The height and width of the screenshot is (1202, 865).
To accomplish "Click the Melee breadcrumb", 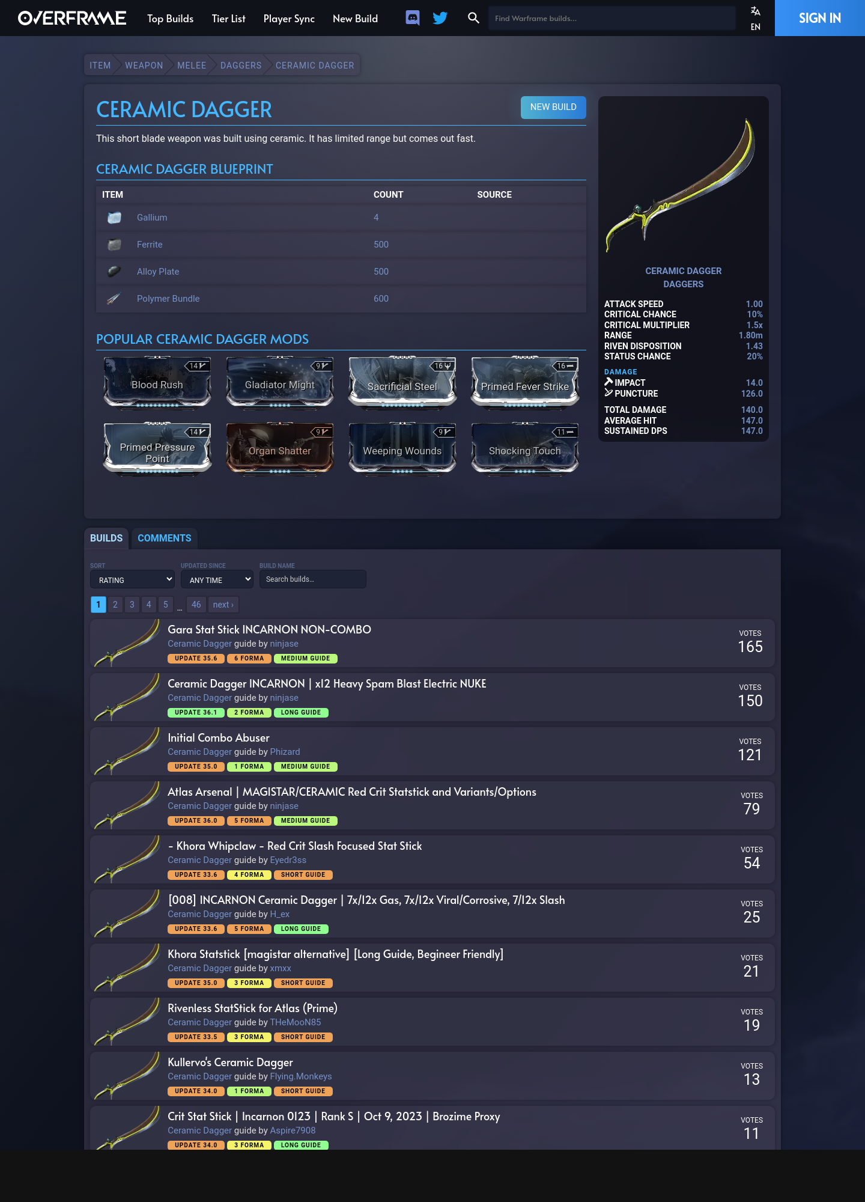I will (192, 66).
